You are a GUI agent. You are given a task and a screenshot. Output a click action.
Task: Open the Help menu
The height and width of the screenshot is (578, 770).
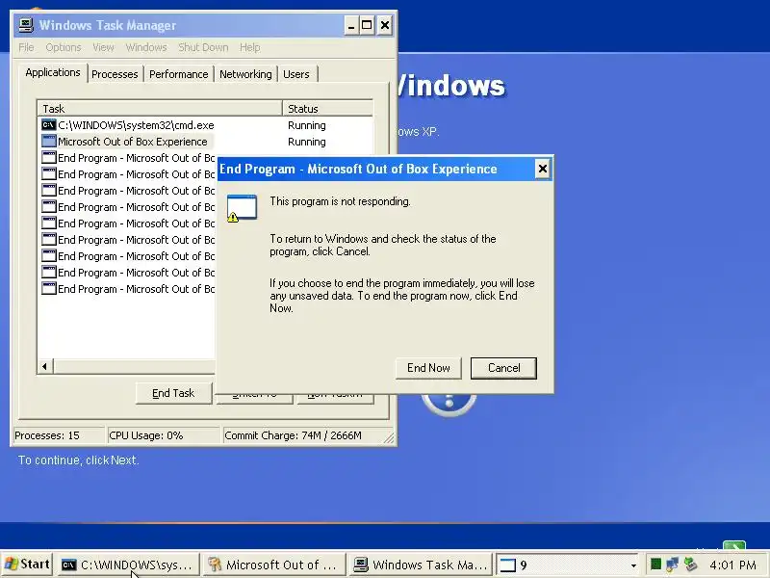[250, 47]
